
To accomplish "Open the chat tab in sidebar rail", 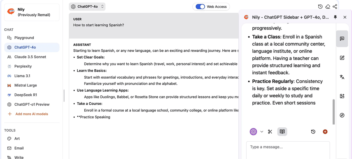I will click(x=342, y=39).
